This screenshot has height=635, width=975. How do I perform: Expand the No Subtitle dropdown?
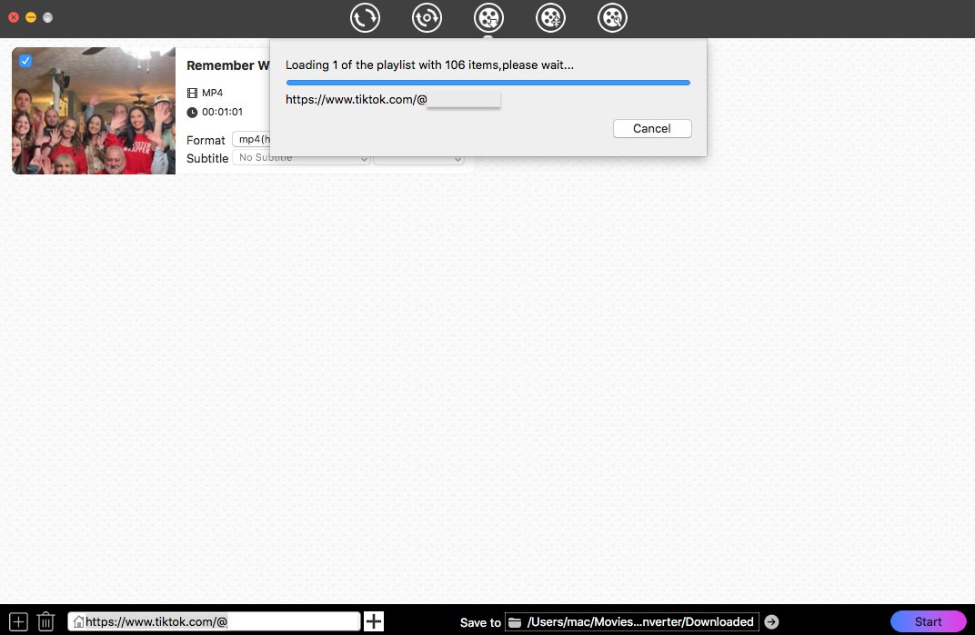tap(302, 158)
